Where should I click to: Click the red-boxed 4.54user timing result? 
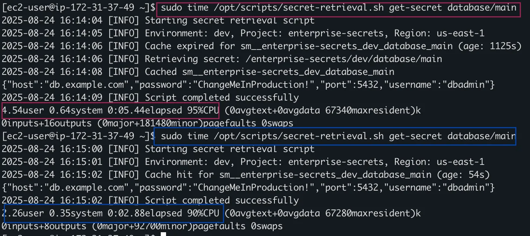tap(111, 110)
